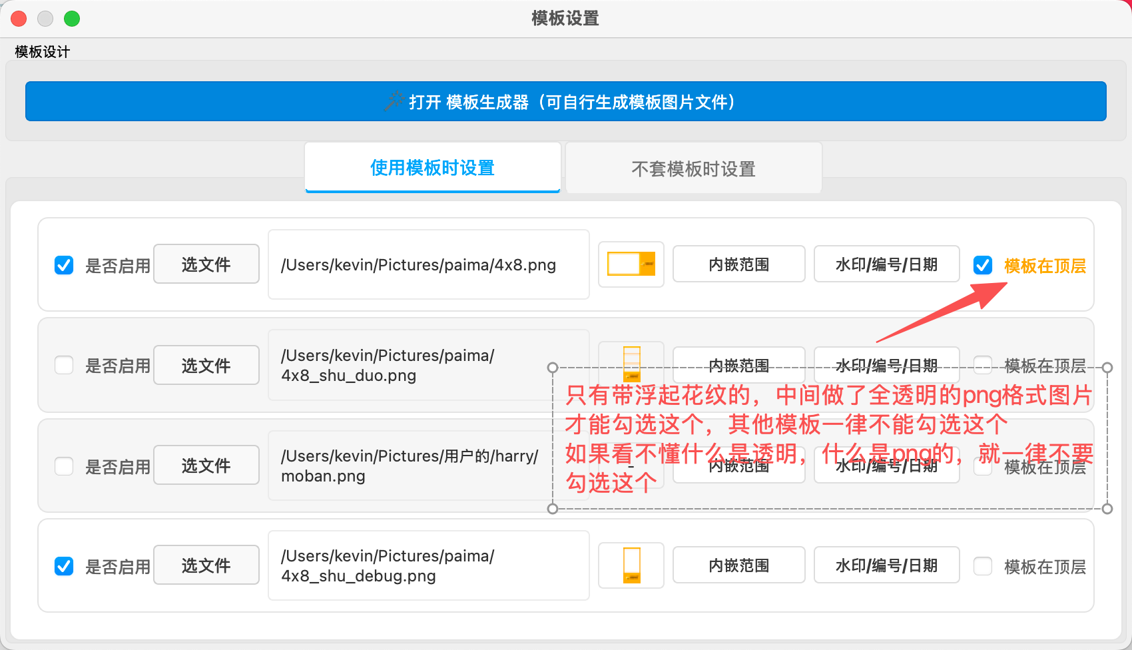Click the 4x8_shu_debug.png file path field
This screenshot has height=650, width=1132.
point(428,565)
